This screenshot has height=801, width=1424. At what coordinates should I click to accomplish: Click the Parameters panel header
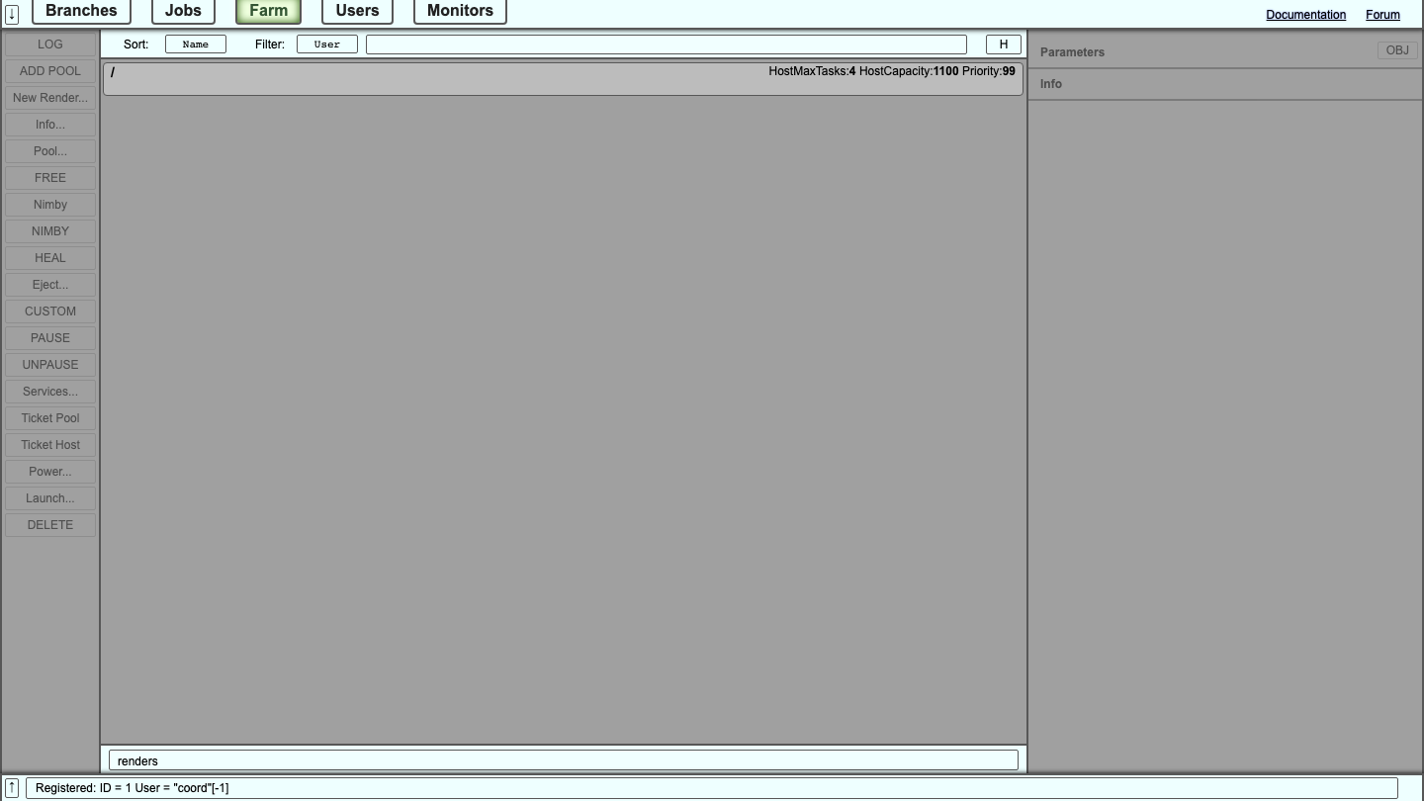coord(1225,51)
